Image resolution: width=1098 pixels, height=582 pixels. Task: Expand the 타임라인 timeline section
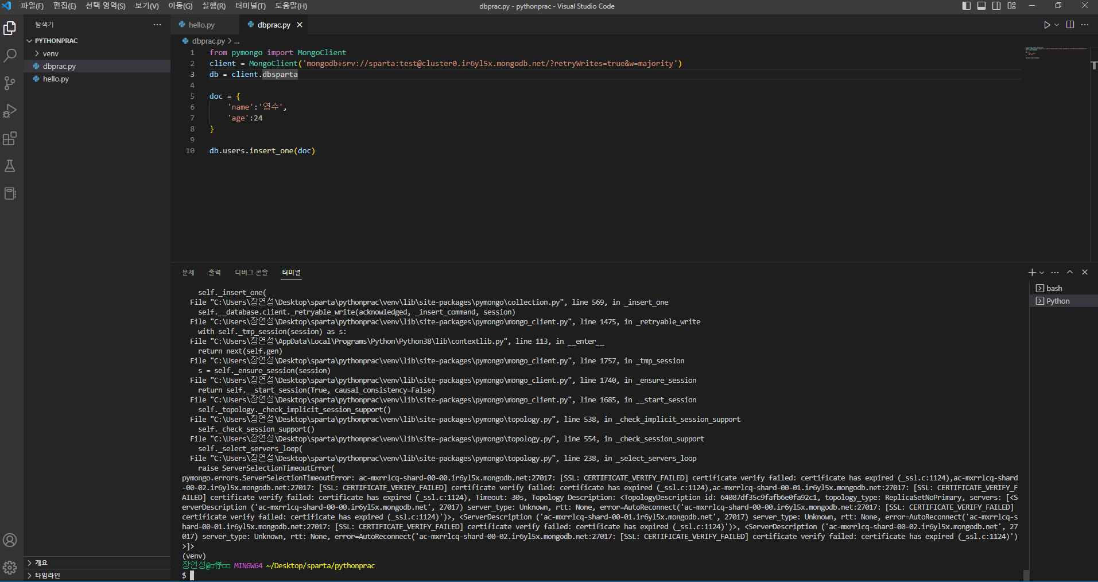click(97, 575)
